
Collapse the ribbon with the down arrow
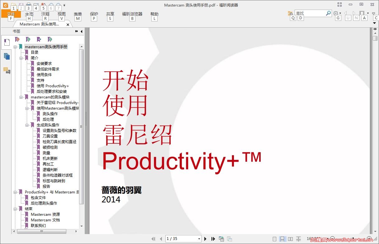(x=375, y=23)
